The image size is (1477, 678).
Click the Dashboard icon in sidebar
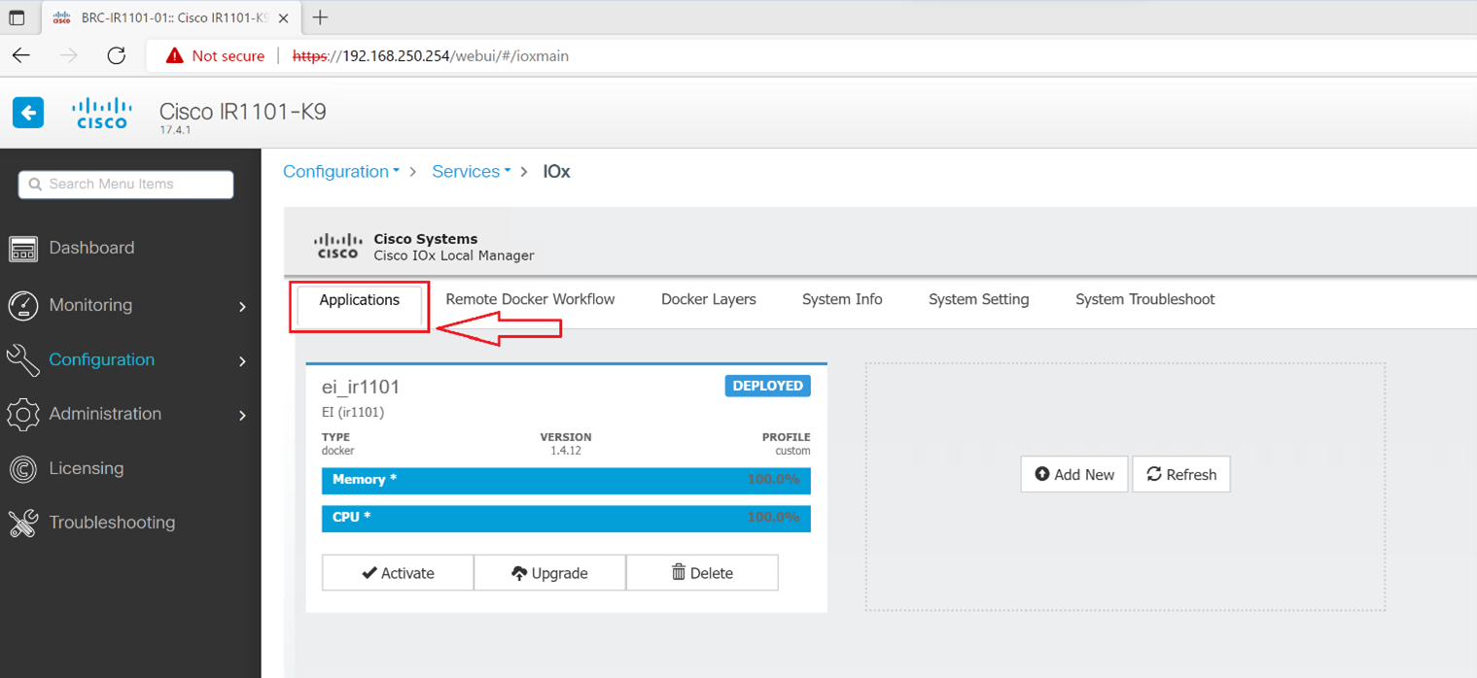[x=23, y=249]
